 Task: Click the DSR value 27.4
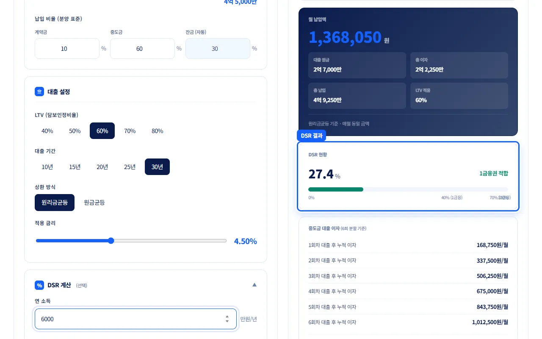coord(321,174)
